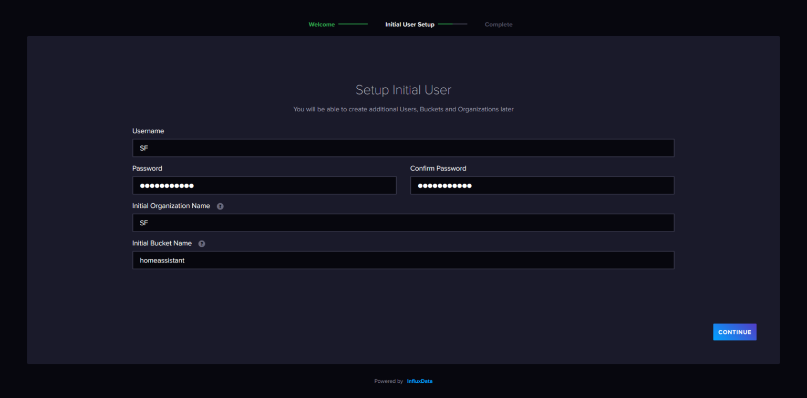Click the CONTINUE button
Viewport: 807px width, 398px height.
pyautogui.click(x=734, y=332)
